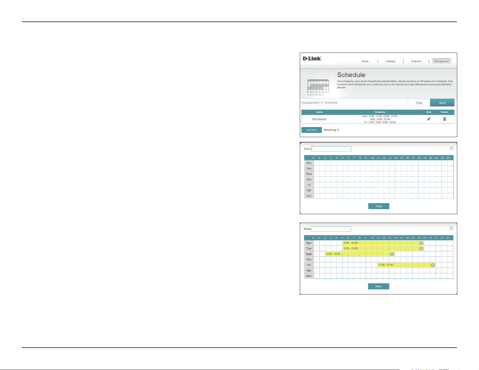
Task: Click the Delete column header in rules table
Action: (x=445, y=112)
